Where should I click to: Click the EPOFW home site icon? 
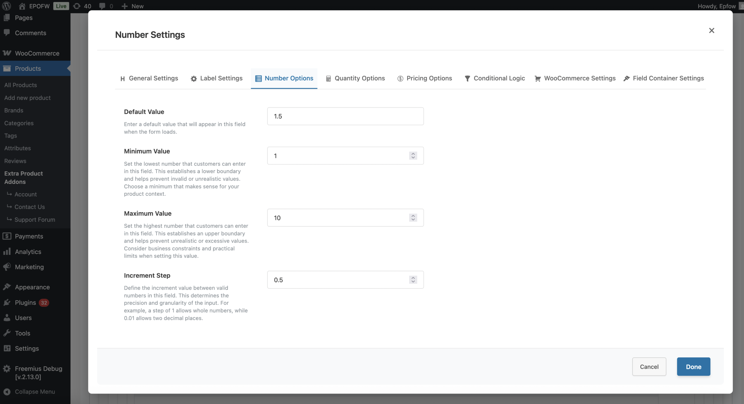[22, 6]
